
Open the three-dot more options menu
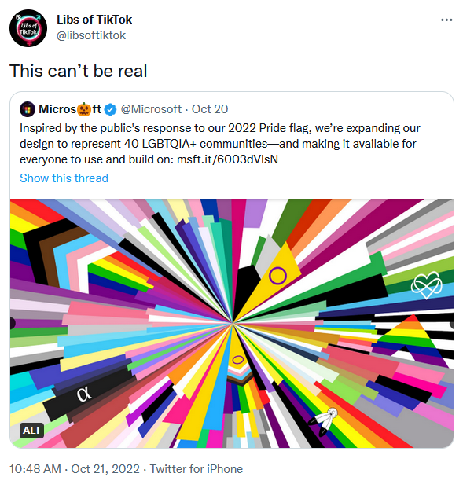(x=446, y=20)
